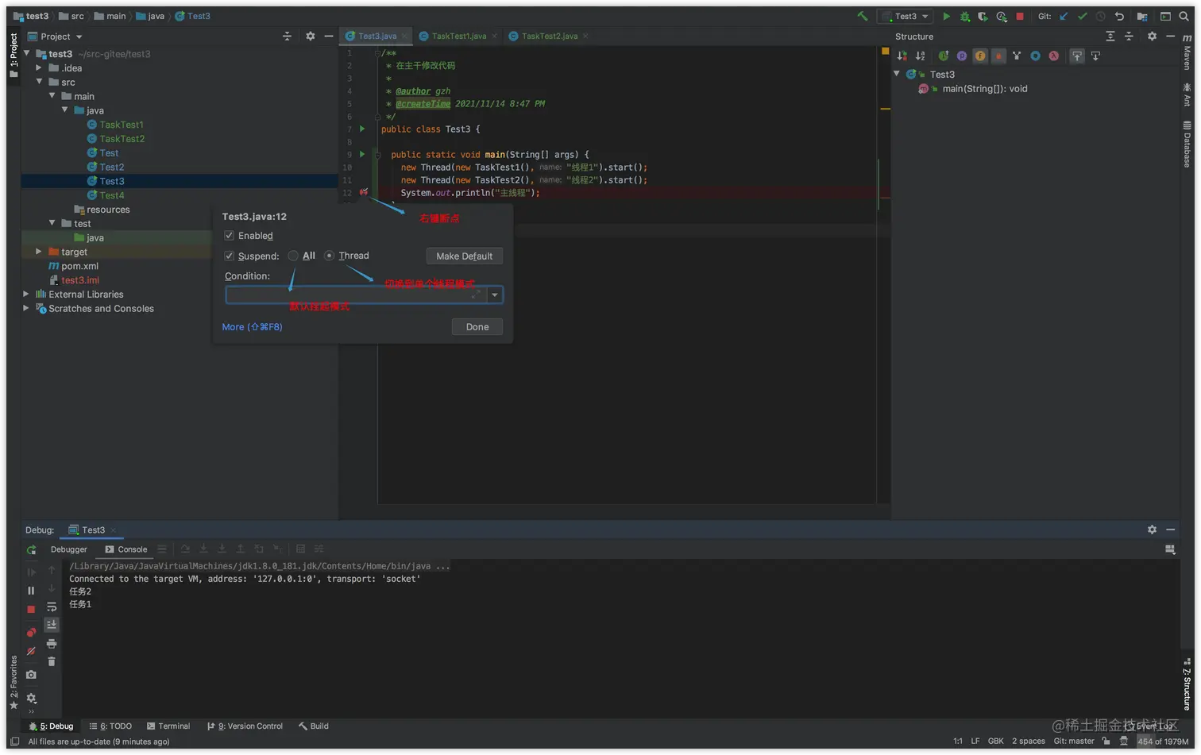Open the Terminal tool window
The image size is (1201, 755).
coord(168,726)
